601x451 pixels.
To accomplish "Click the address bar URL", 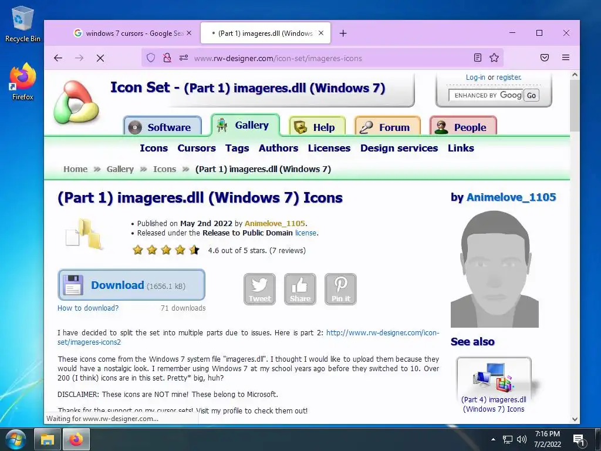I will click(278, 58).
